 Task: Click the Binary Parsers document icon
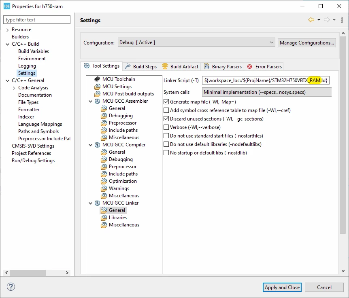(207, 66)
